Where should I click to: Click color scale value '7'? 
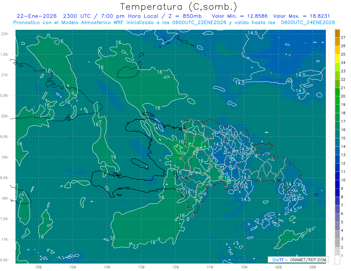342,206
